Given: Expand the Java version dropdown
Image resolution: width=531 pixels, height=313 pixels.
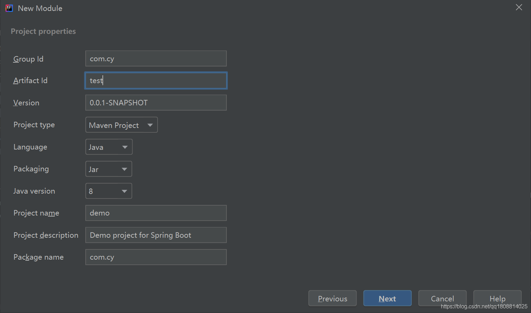Looking at the screenshot, I should click(x=109, y=191).
